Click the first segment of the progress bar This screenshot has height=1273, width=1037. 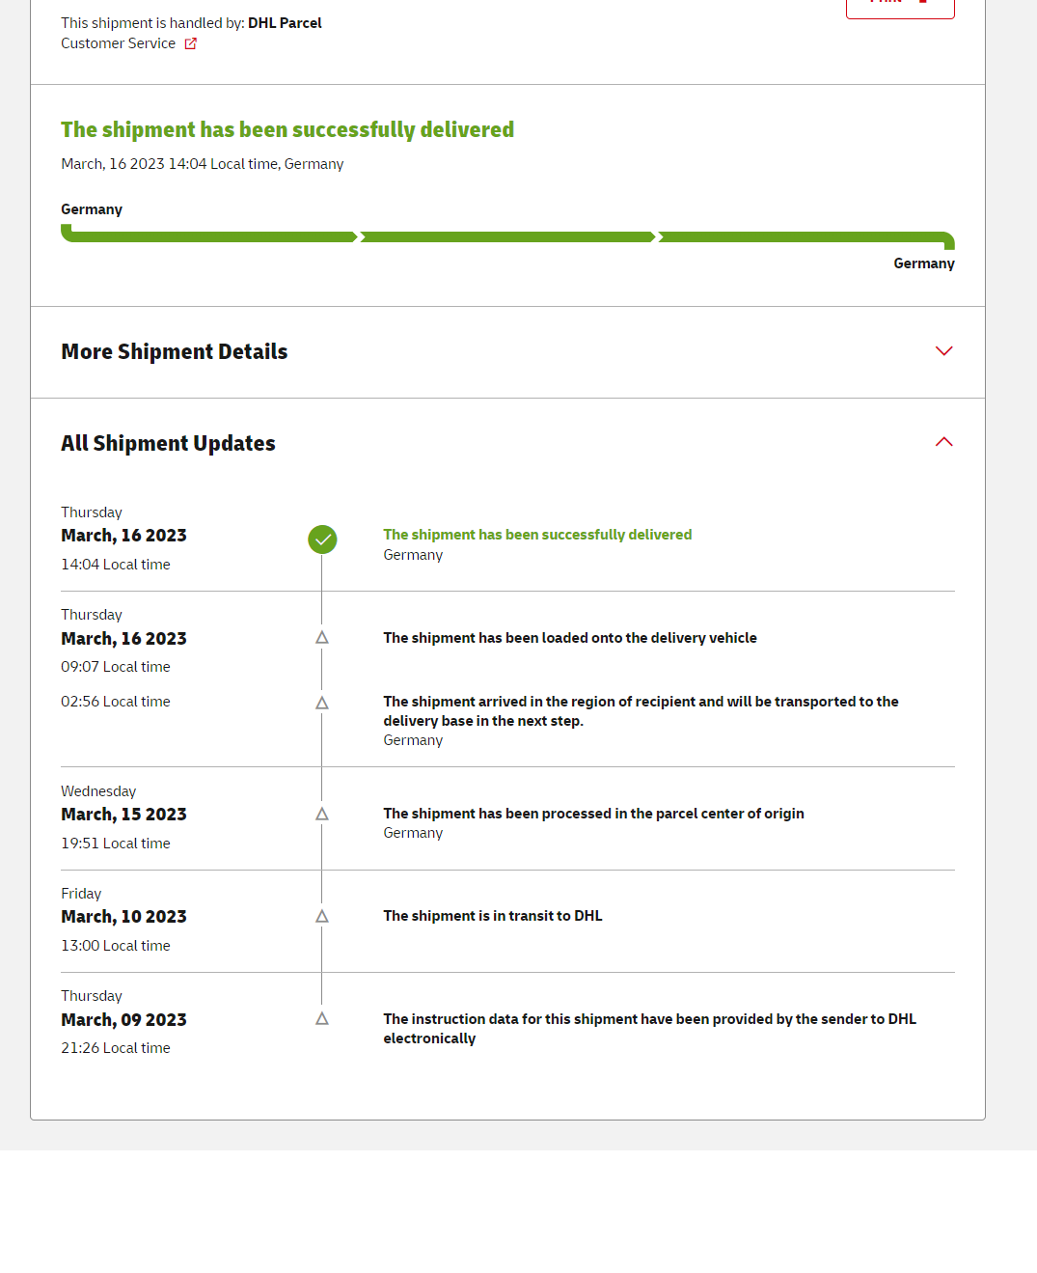click(x=209, y=236)
